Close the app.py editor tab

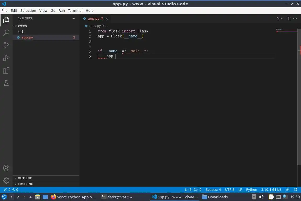click(107, 19)
